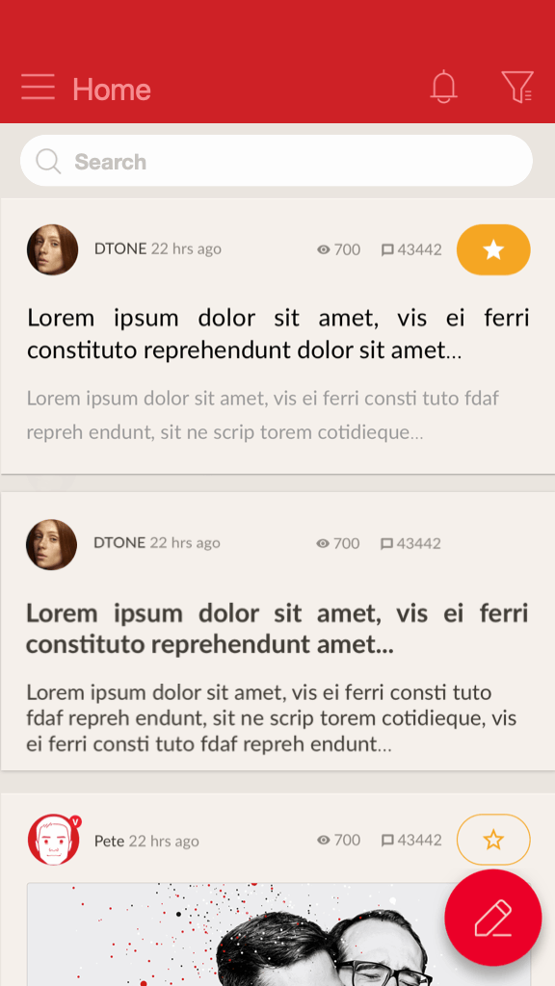This screenshot has width=555, height=986.
Task: Open the hamburger navigation menu
Action: [x=38, y=87]
